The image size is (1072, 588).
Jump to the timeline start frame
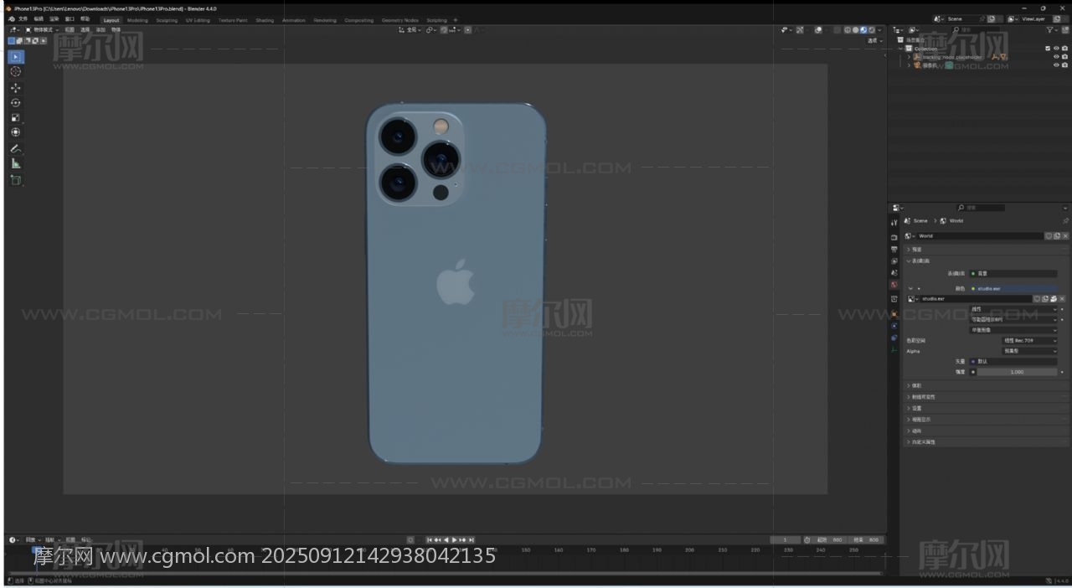pyautogui.click(x=430, y=539)
